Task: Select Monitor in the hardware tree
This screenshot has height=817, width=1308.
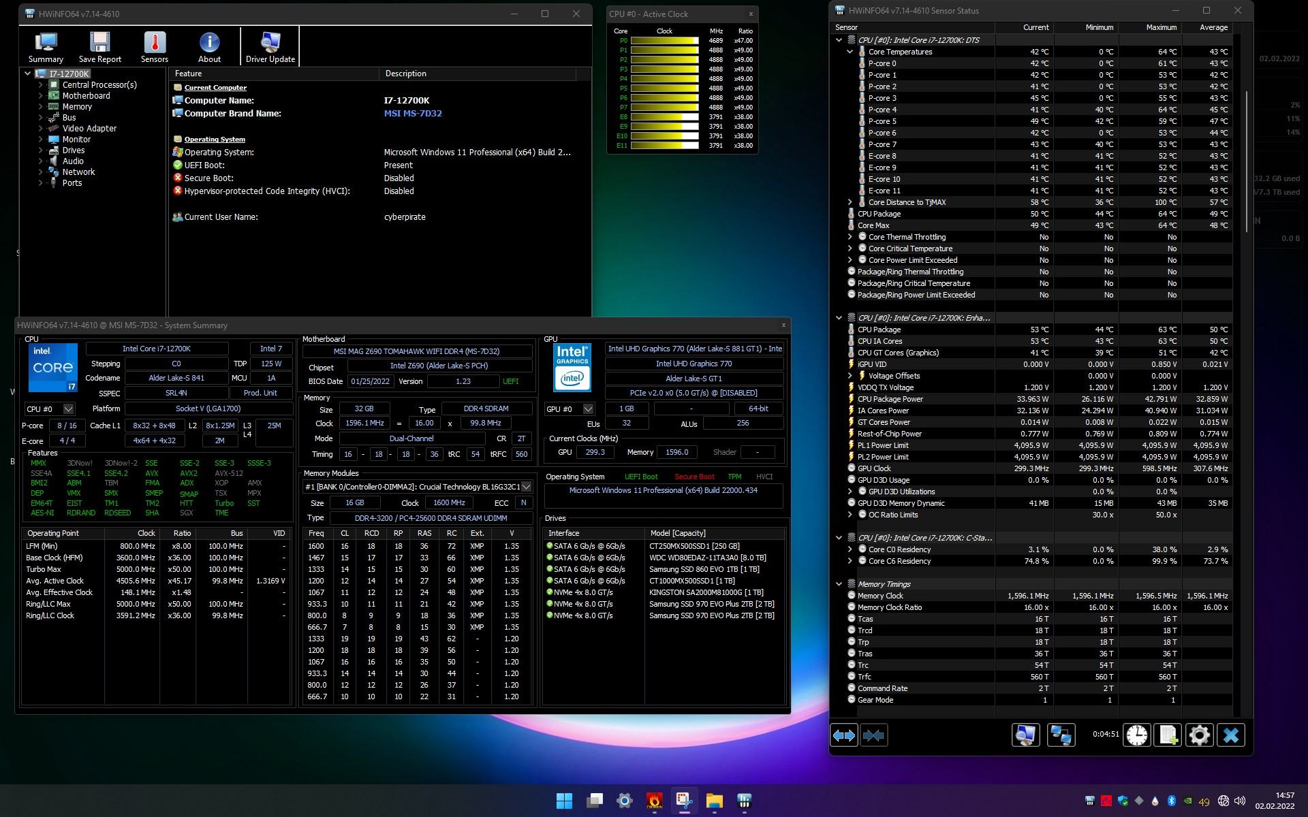Action: pos(76,140)
